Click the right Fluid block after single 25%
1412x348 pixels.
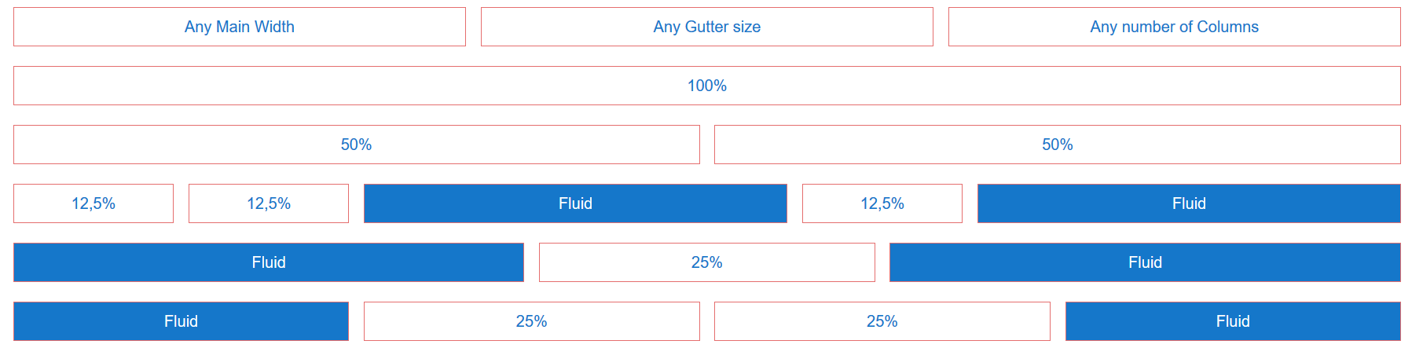pos(1146,262)
